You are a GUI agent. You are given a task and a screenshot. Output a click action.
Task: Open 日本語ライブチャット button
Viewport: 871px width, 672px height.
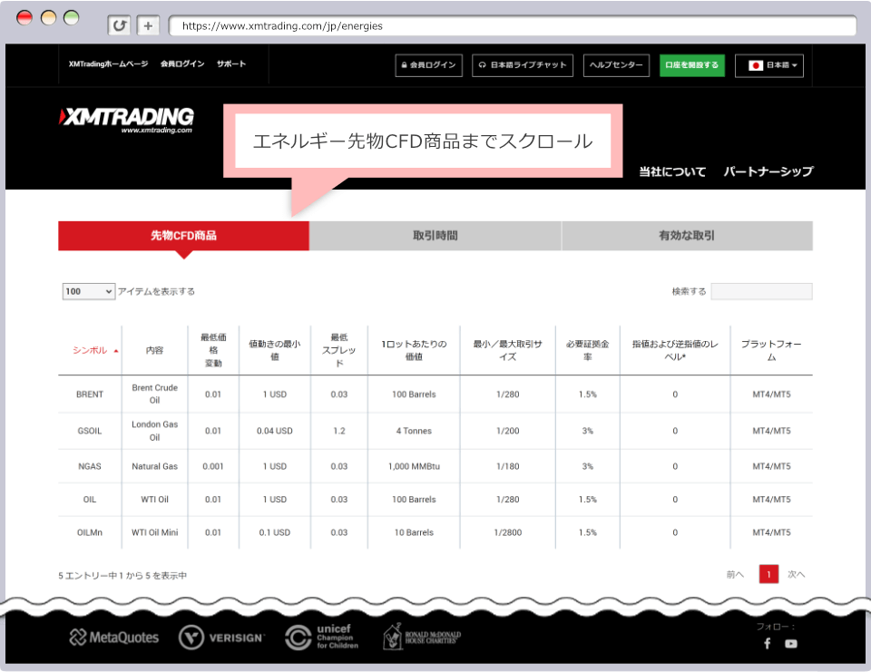click(523, 65)
